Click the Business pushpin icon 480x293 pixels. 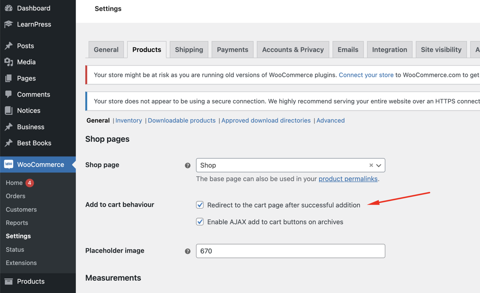point(9,127)
